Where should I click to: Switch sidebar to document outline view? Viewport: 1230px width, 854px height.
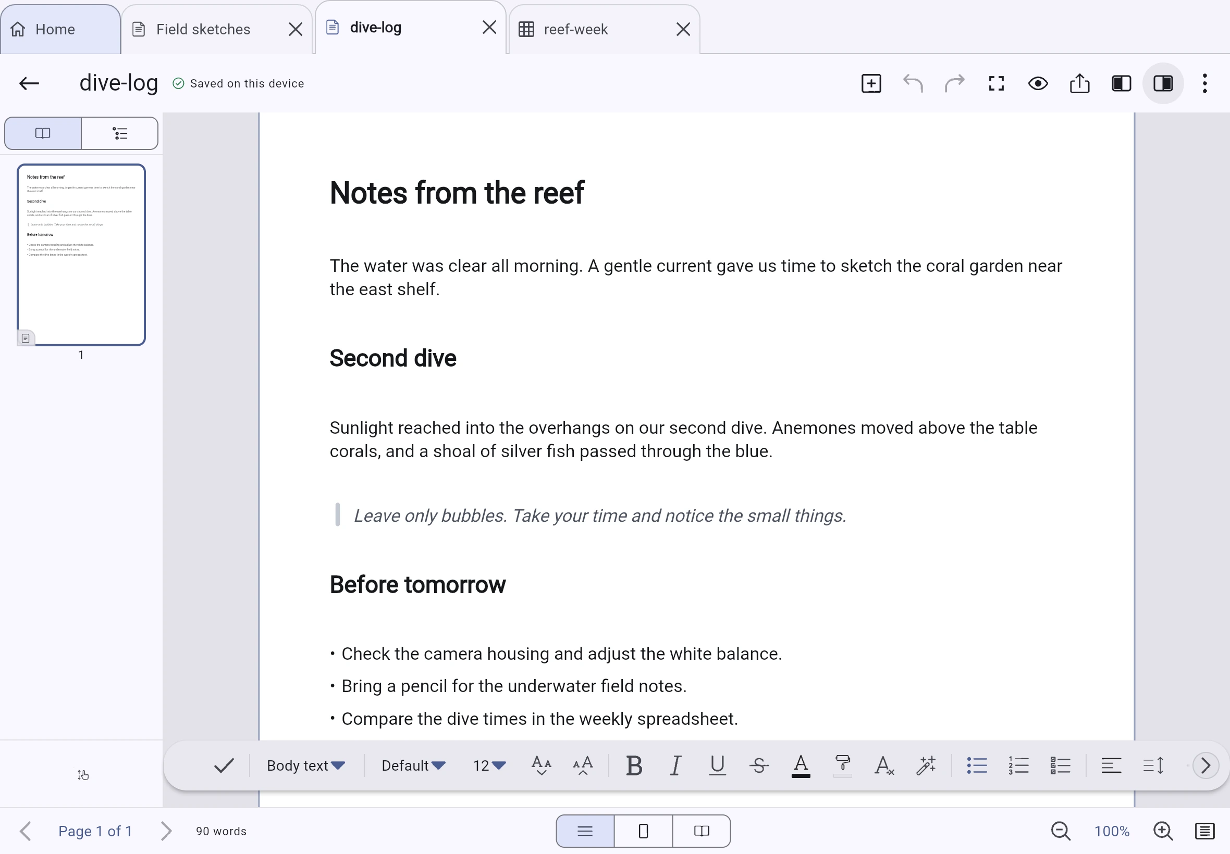(120, 133)
